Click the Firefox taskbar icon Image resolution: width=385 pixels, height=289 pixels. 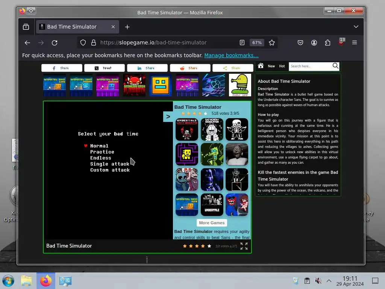point(46,281)
